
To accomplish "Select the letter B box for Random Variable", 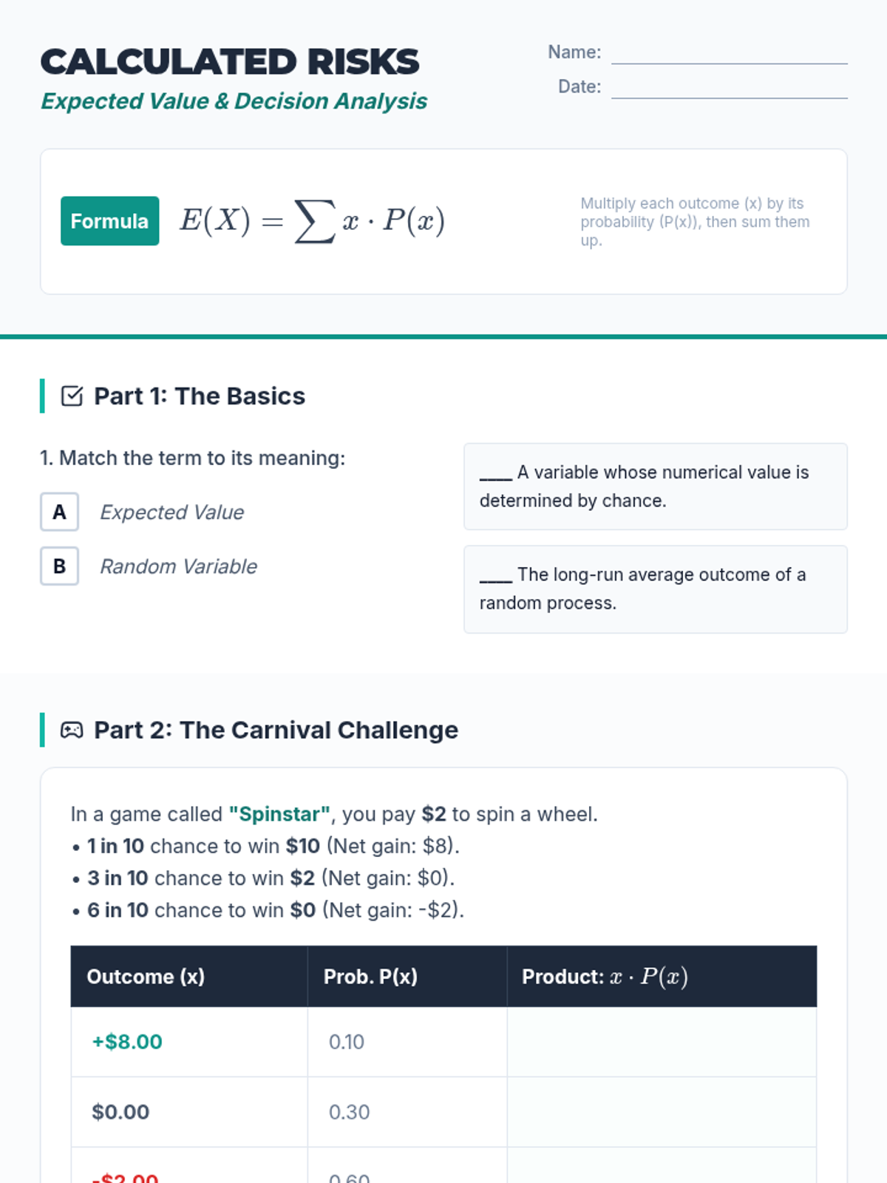I will tap(59, 566).
